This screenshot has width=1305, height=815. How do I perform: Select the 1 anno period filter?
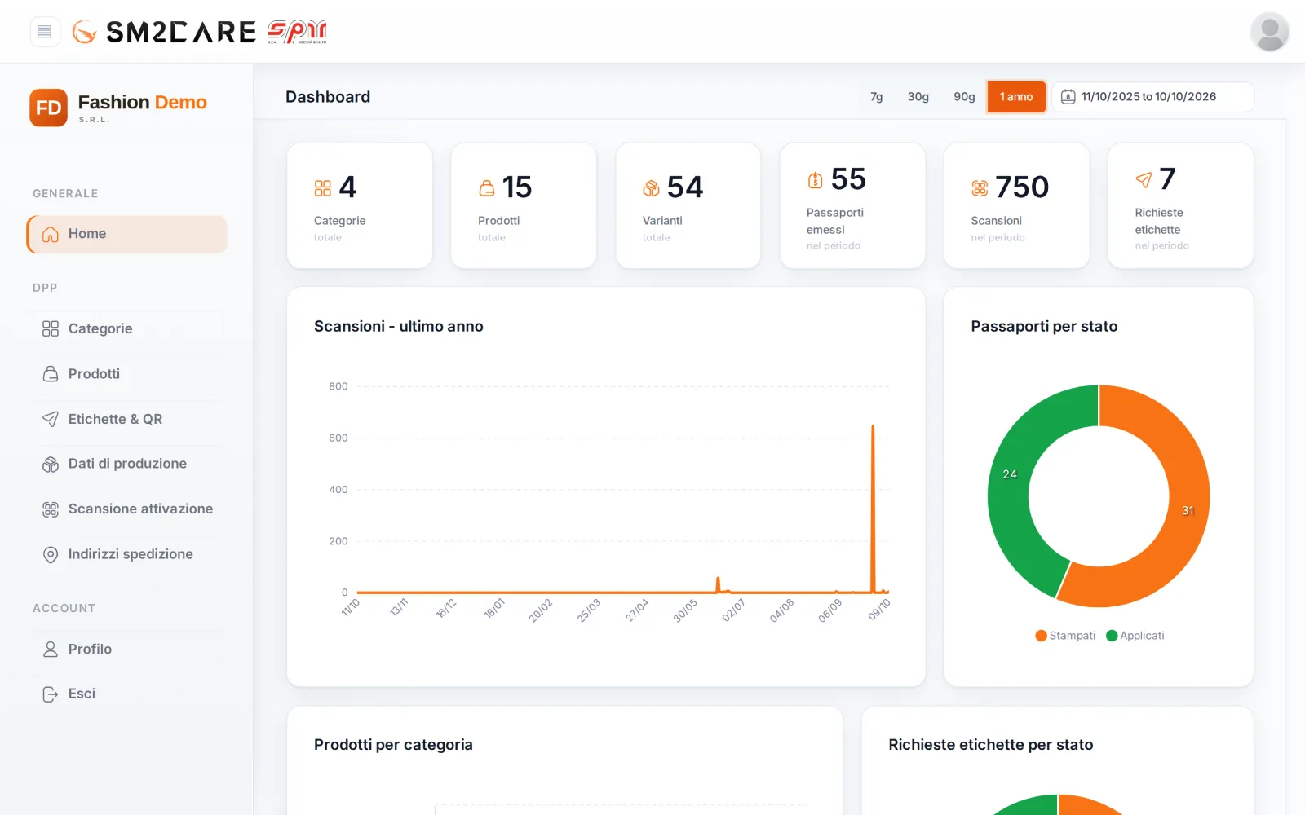(1016, 97)
